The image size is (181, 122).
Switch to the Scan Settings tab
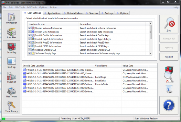[33, 13]
